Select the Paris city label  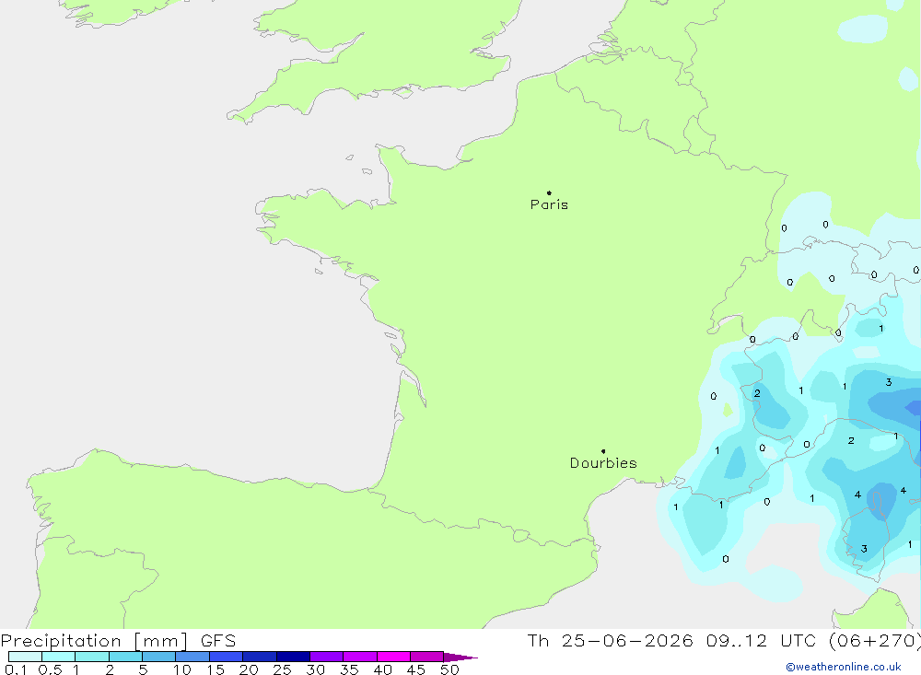(549, 204)
